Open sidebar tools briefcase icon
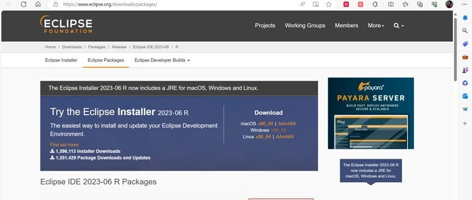472x200 pixels. coord(465,57)
